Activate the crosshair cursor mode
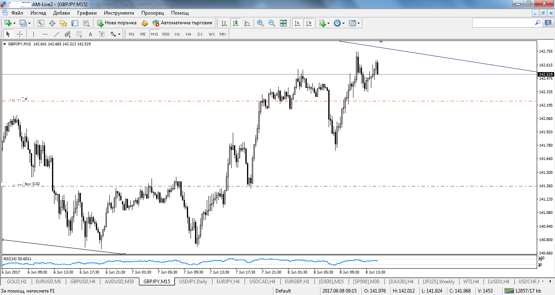 pos(19,34)
